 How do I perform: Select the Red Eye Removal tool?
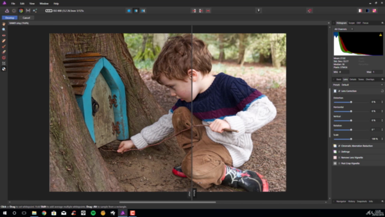click(x=4, y=35)
